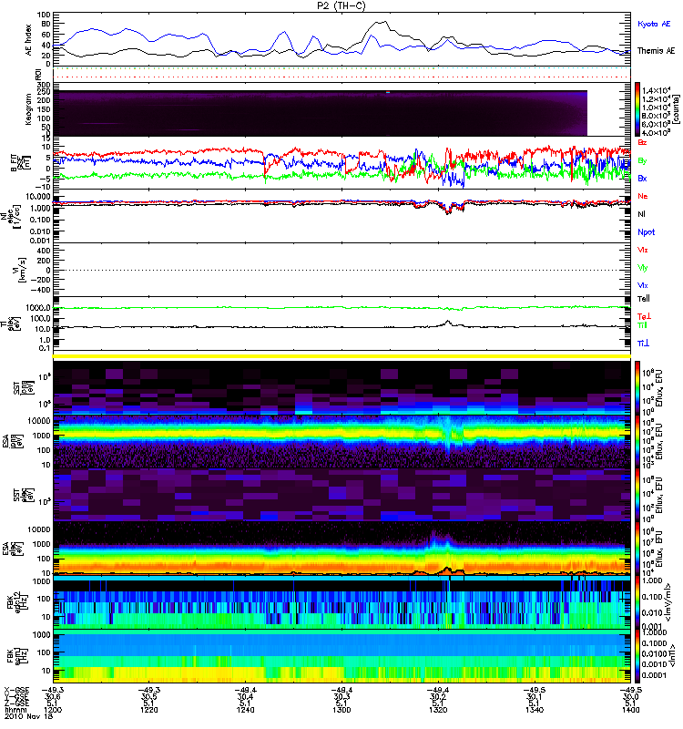Click the red dotted line in the ROI panel
This screenshot has width=683, height=729.
(341, 77)
